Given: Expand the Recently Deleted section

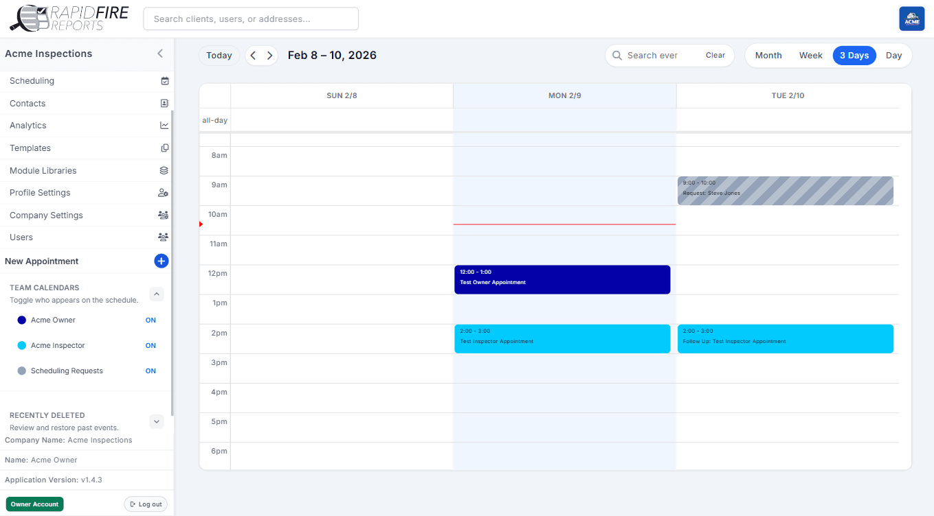Looking at the screenshot, I should coord(156,421).
